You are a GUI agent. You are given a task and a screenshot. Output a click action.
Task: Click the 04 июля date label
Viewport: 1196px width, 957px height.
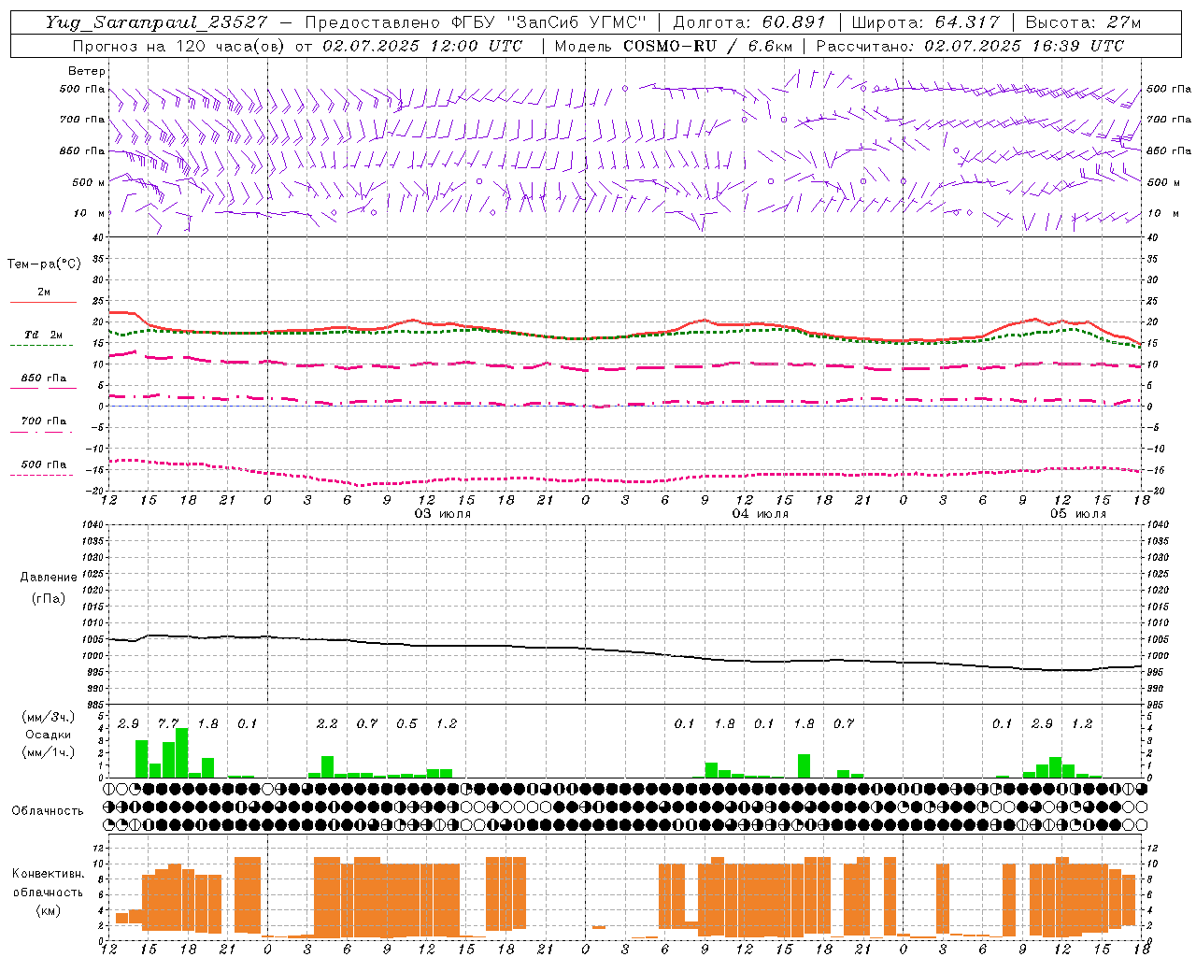761,514
